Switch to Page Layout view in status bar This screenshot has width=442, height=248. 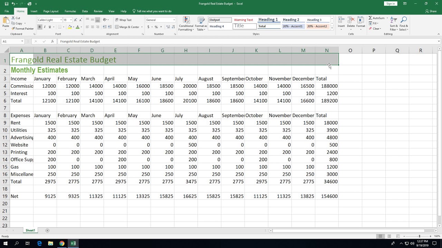tap(389, 236)
